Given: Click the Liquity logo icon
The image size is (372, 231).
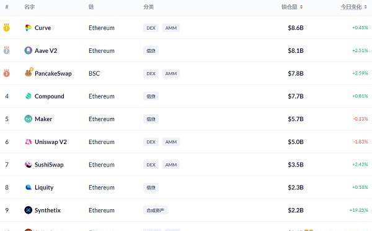Looking at the screenshot, I should click(x=29, y=188).
